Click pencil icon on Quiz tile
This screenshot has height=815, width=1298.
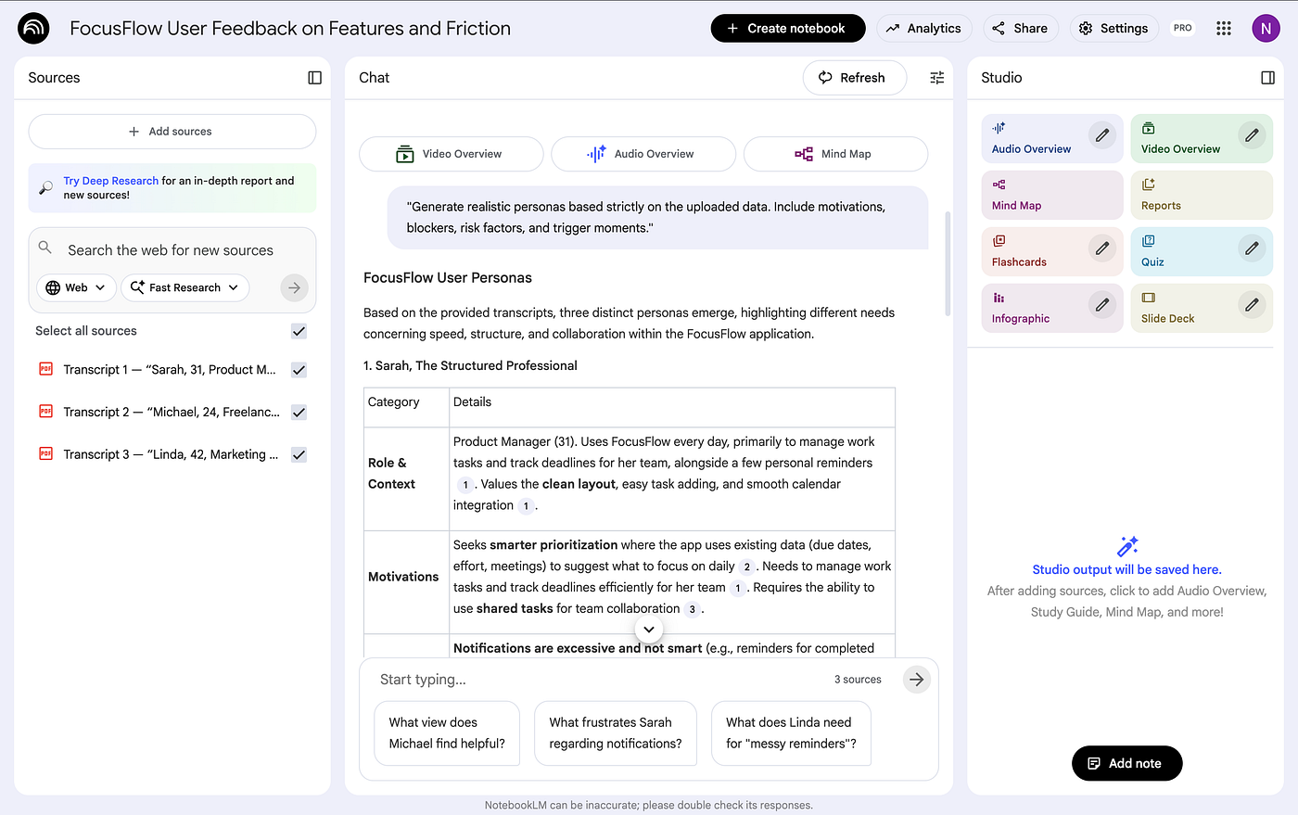[x=1251, y=248]
